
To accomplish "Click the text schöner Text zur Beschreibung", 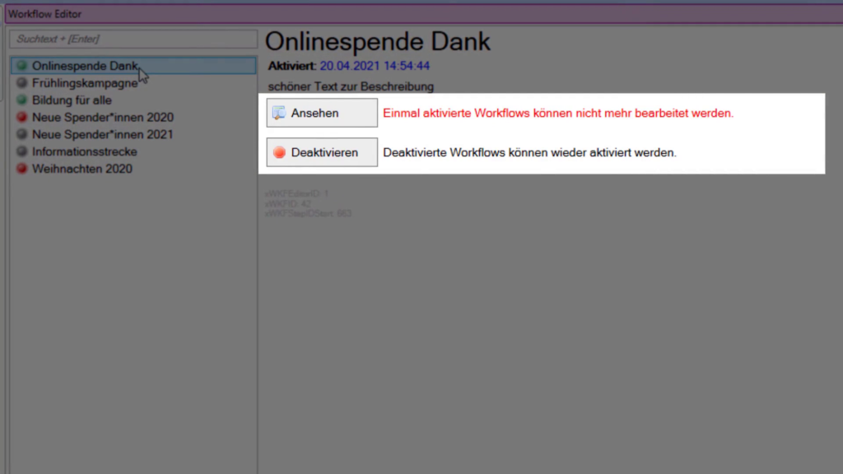I will coord(351,86).
